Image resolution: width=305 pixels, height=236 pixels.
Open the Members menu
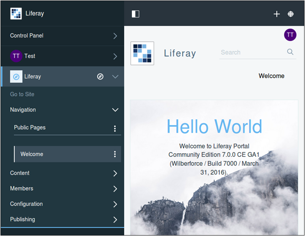[x=115, y=189]
